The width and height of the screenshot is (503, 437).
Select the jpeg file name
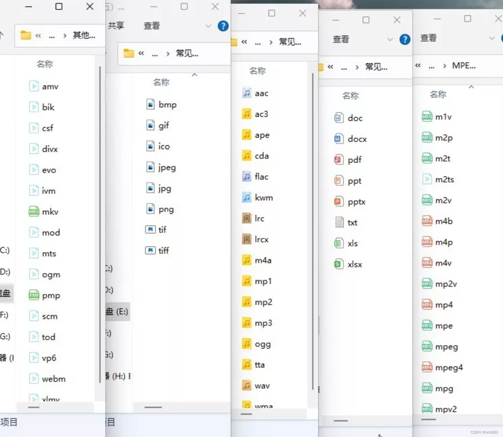[x=167, y=167]
